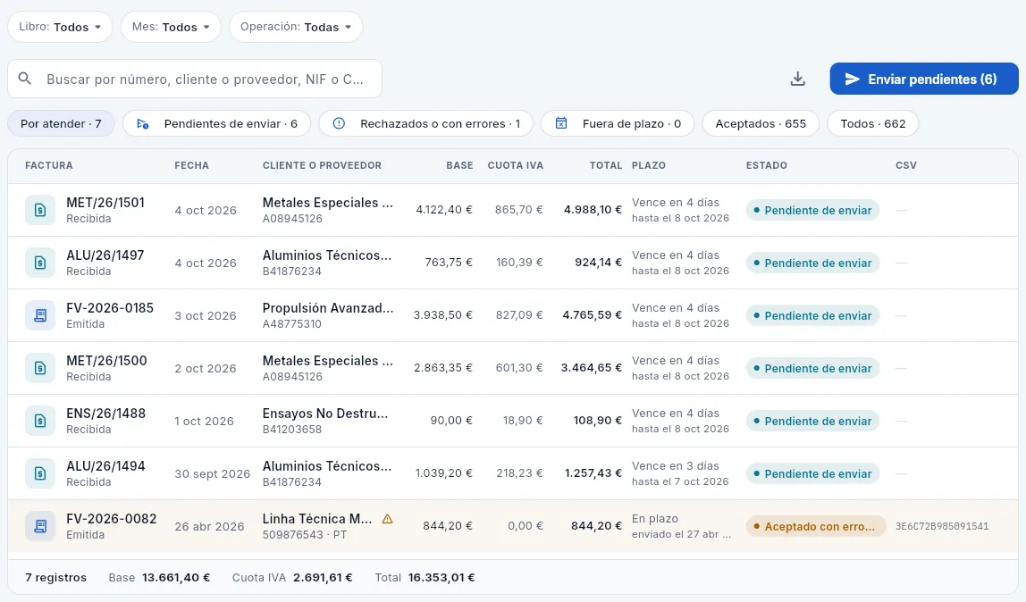
Task: Click total amount 3.464,65 €
Action: (591, 368)
